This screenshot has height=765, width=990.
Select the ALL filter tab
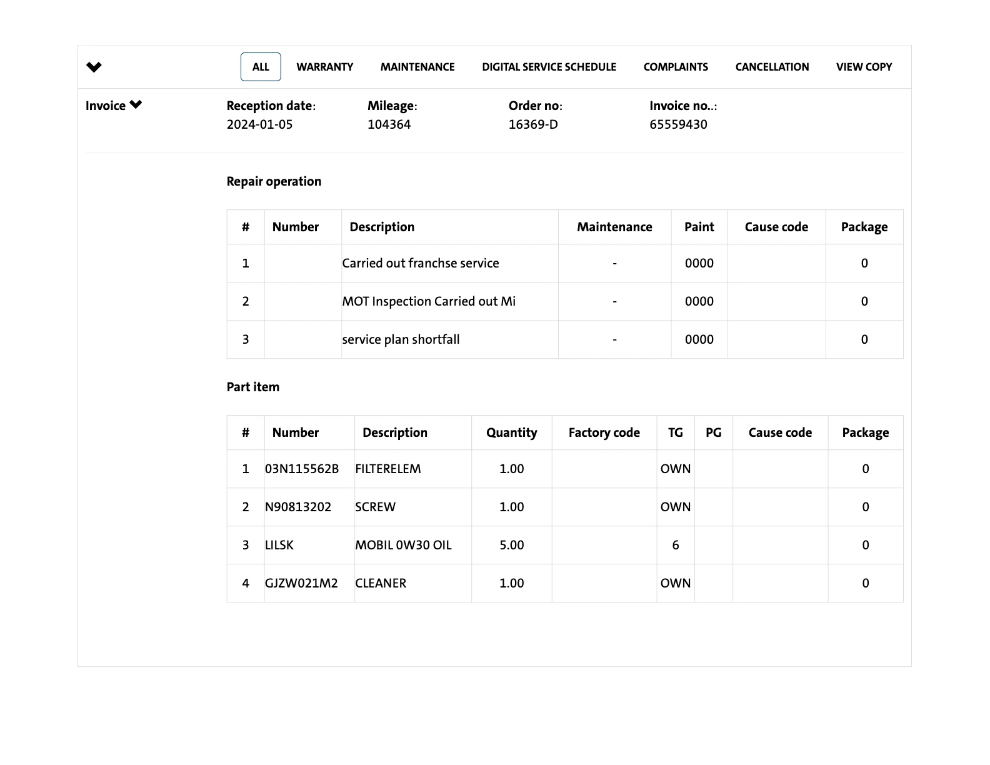pos(261,67)
